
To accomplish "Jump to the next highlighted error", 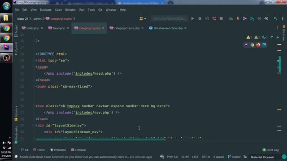I will [278, 37].
